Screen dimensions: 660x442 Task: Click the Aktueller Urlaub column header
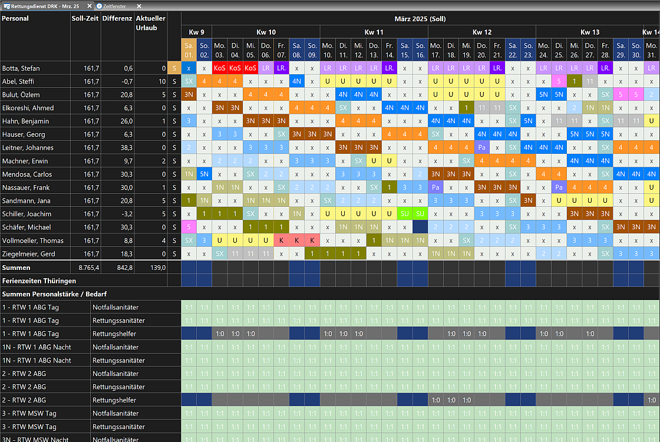click(150, 23)
